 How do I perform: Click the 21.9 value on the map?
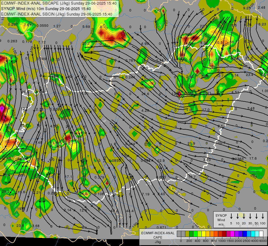pos(191,144)
